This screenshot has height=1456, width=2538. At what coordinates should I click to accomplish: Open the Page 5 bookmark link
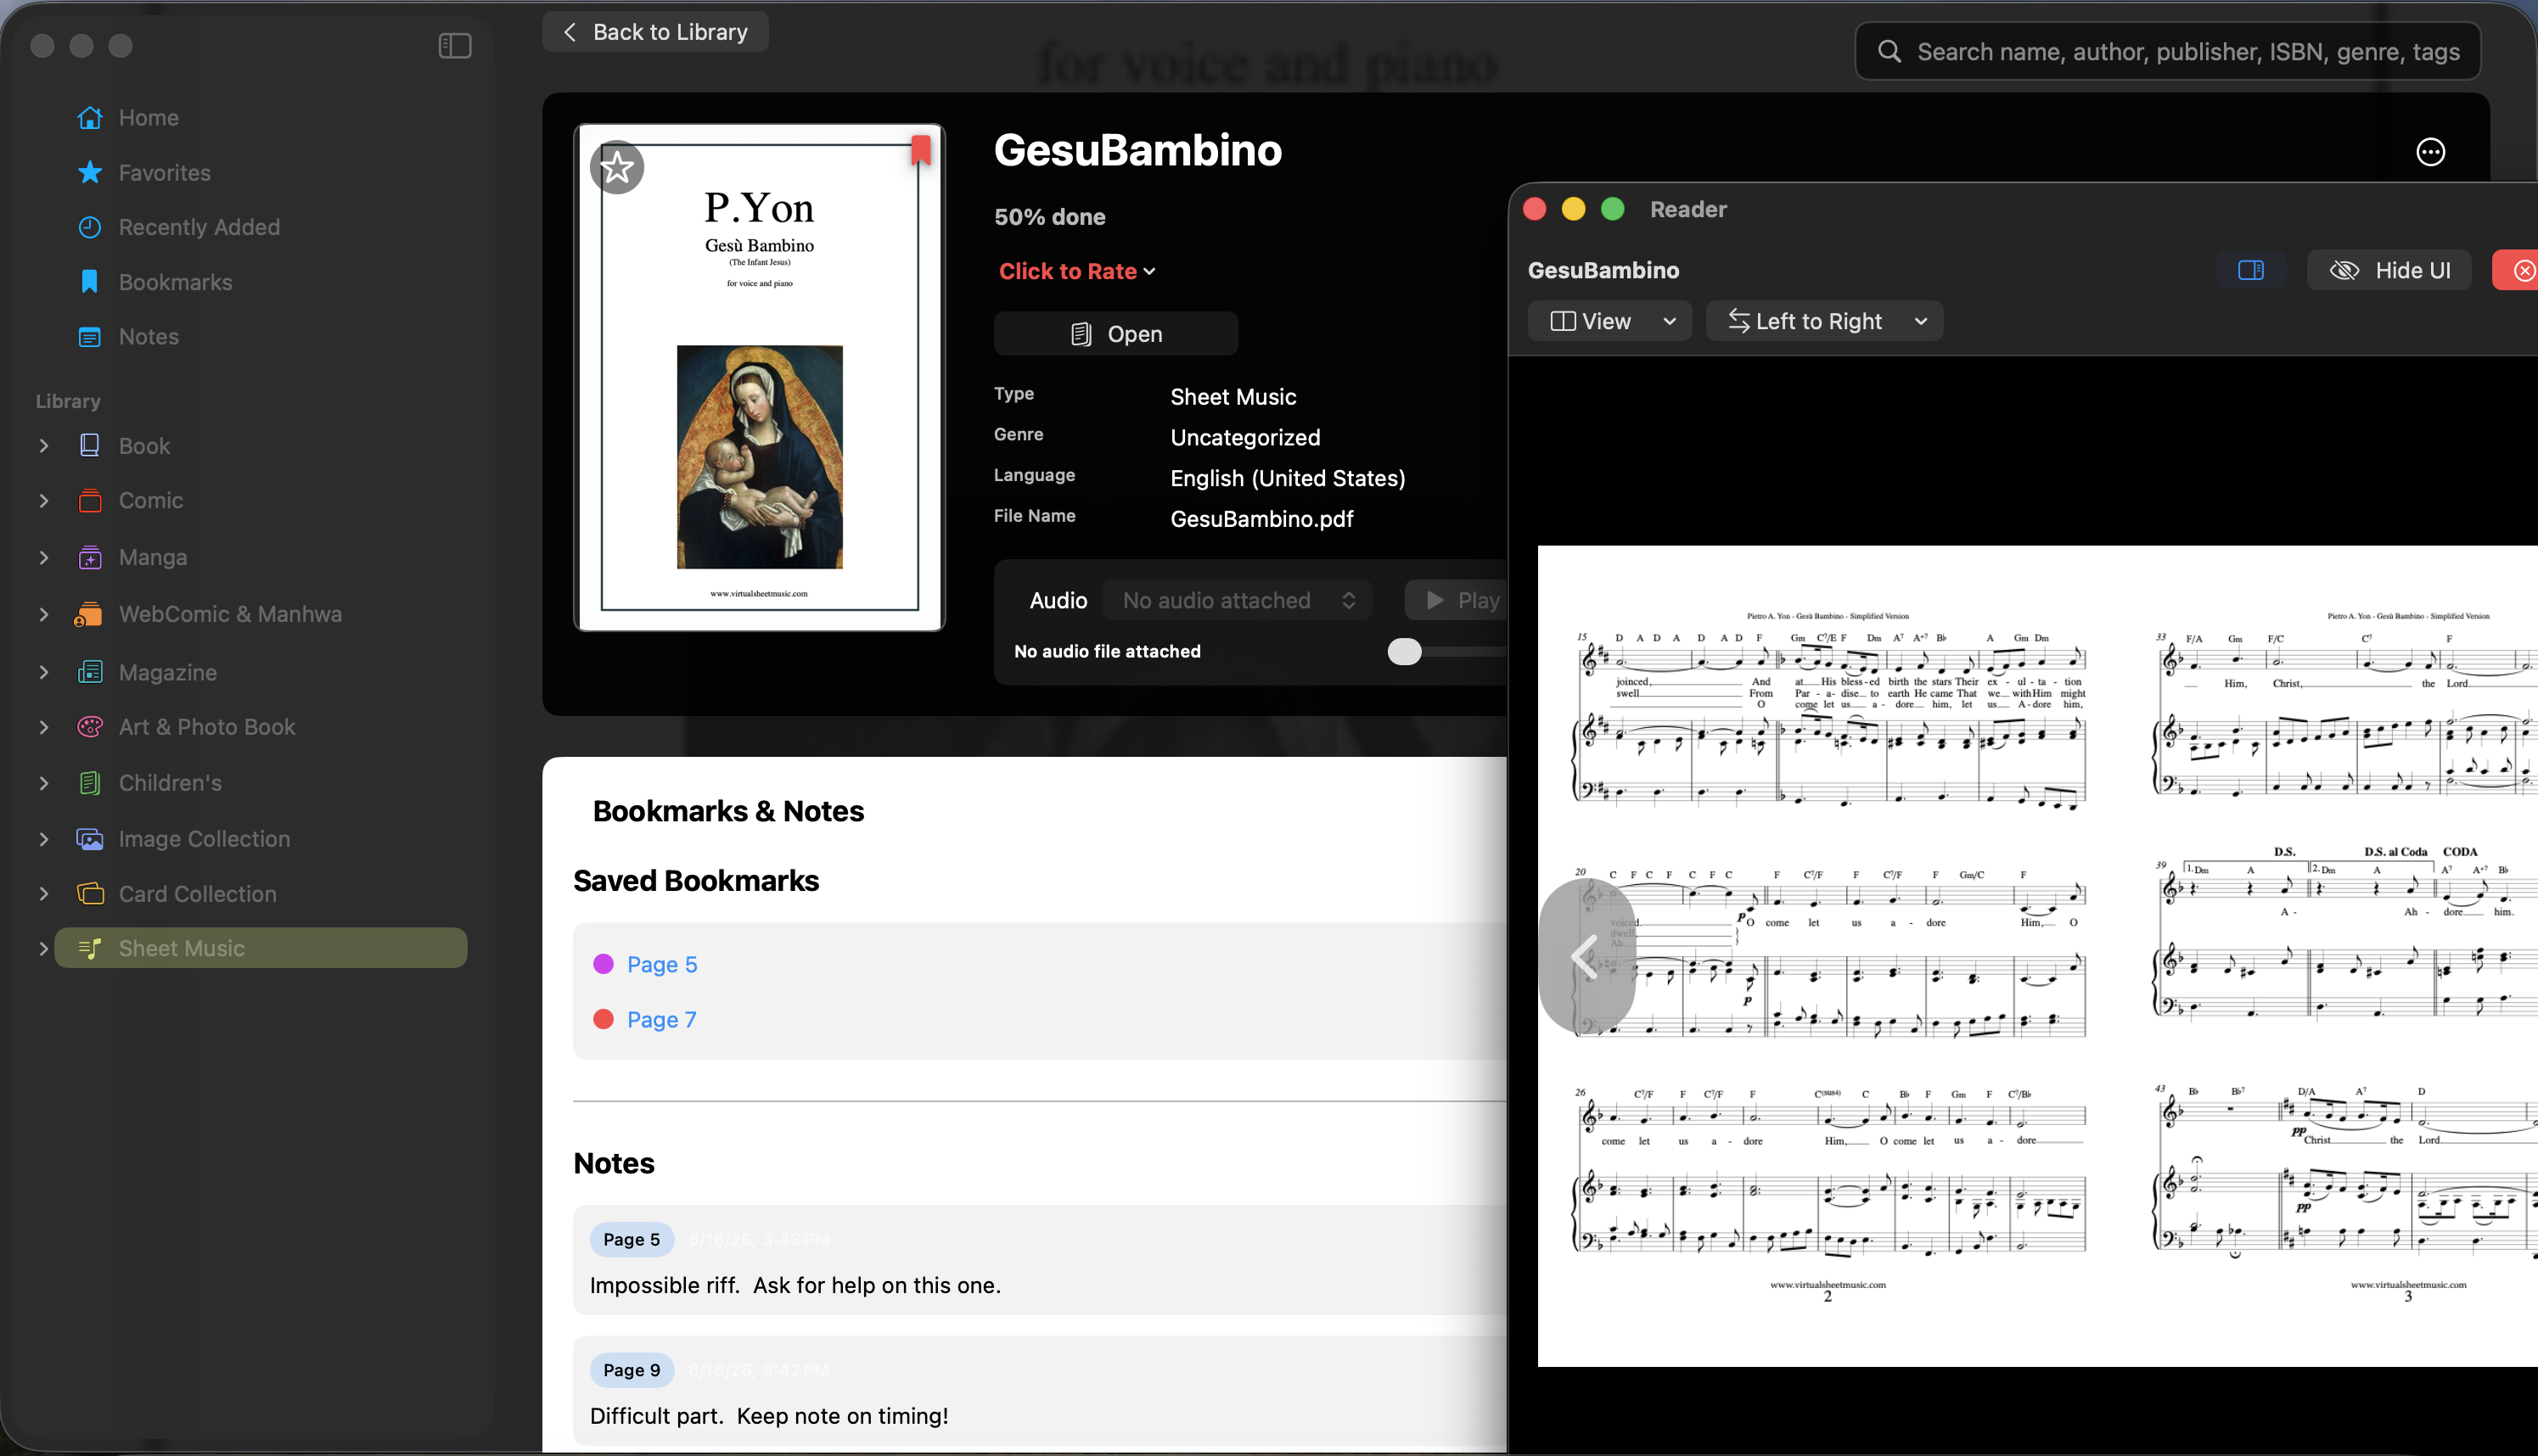click(x=661, y=964)
